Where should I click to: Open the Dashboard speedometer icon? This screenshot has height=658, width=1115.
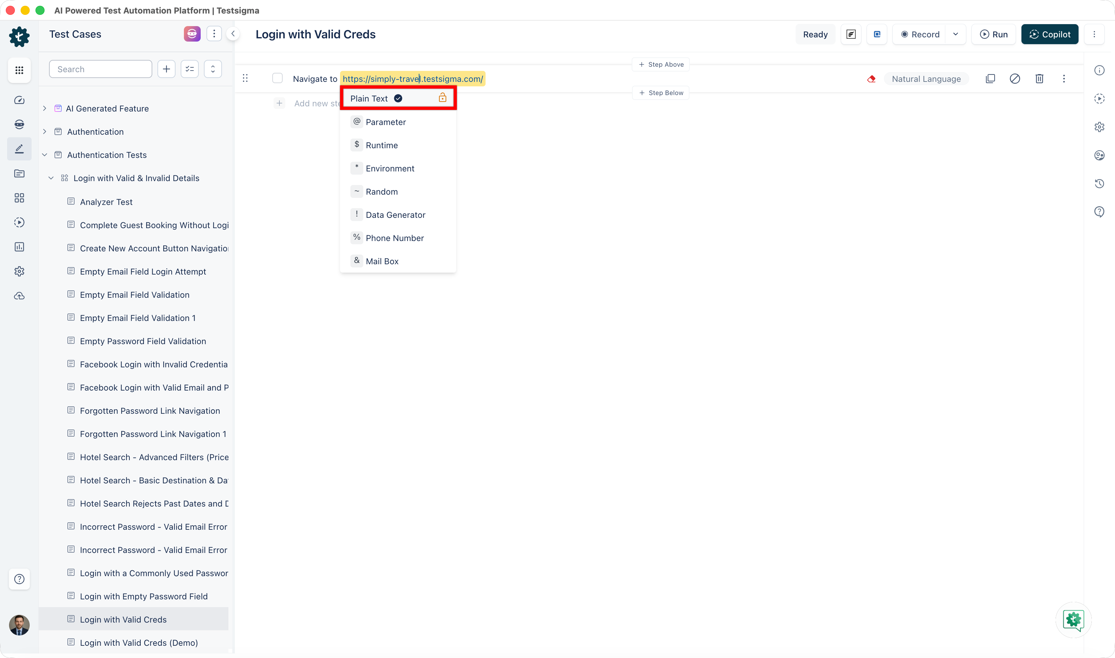click(x=20, y=100)
